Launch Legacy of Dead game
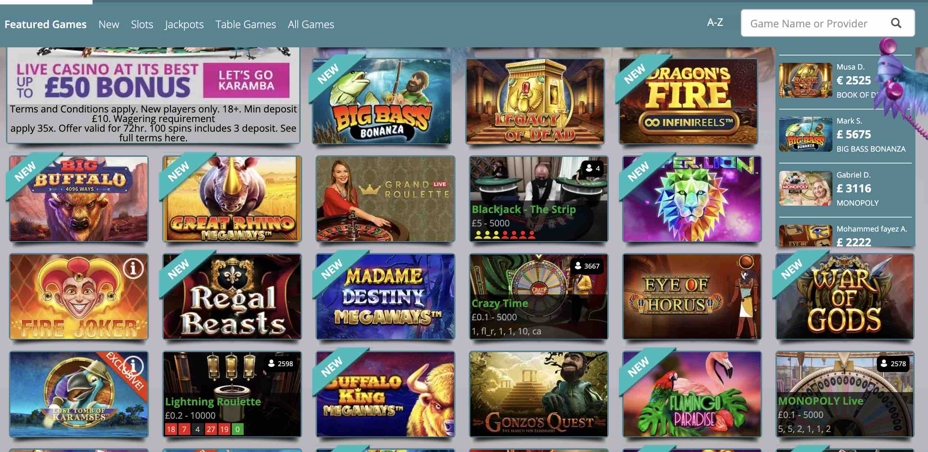 535,101
